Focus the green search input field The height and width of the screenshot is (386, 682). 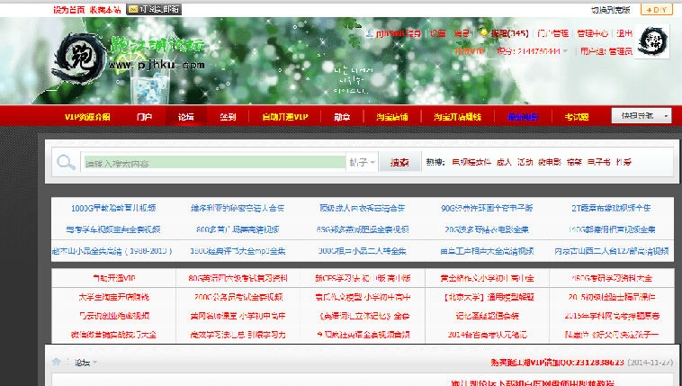pyautogui.click(x=215, y=162)
